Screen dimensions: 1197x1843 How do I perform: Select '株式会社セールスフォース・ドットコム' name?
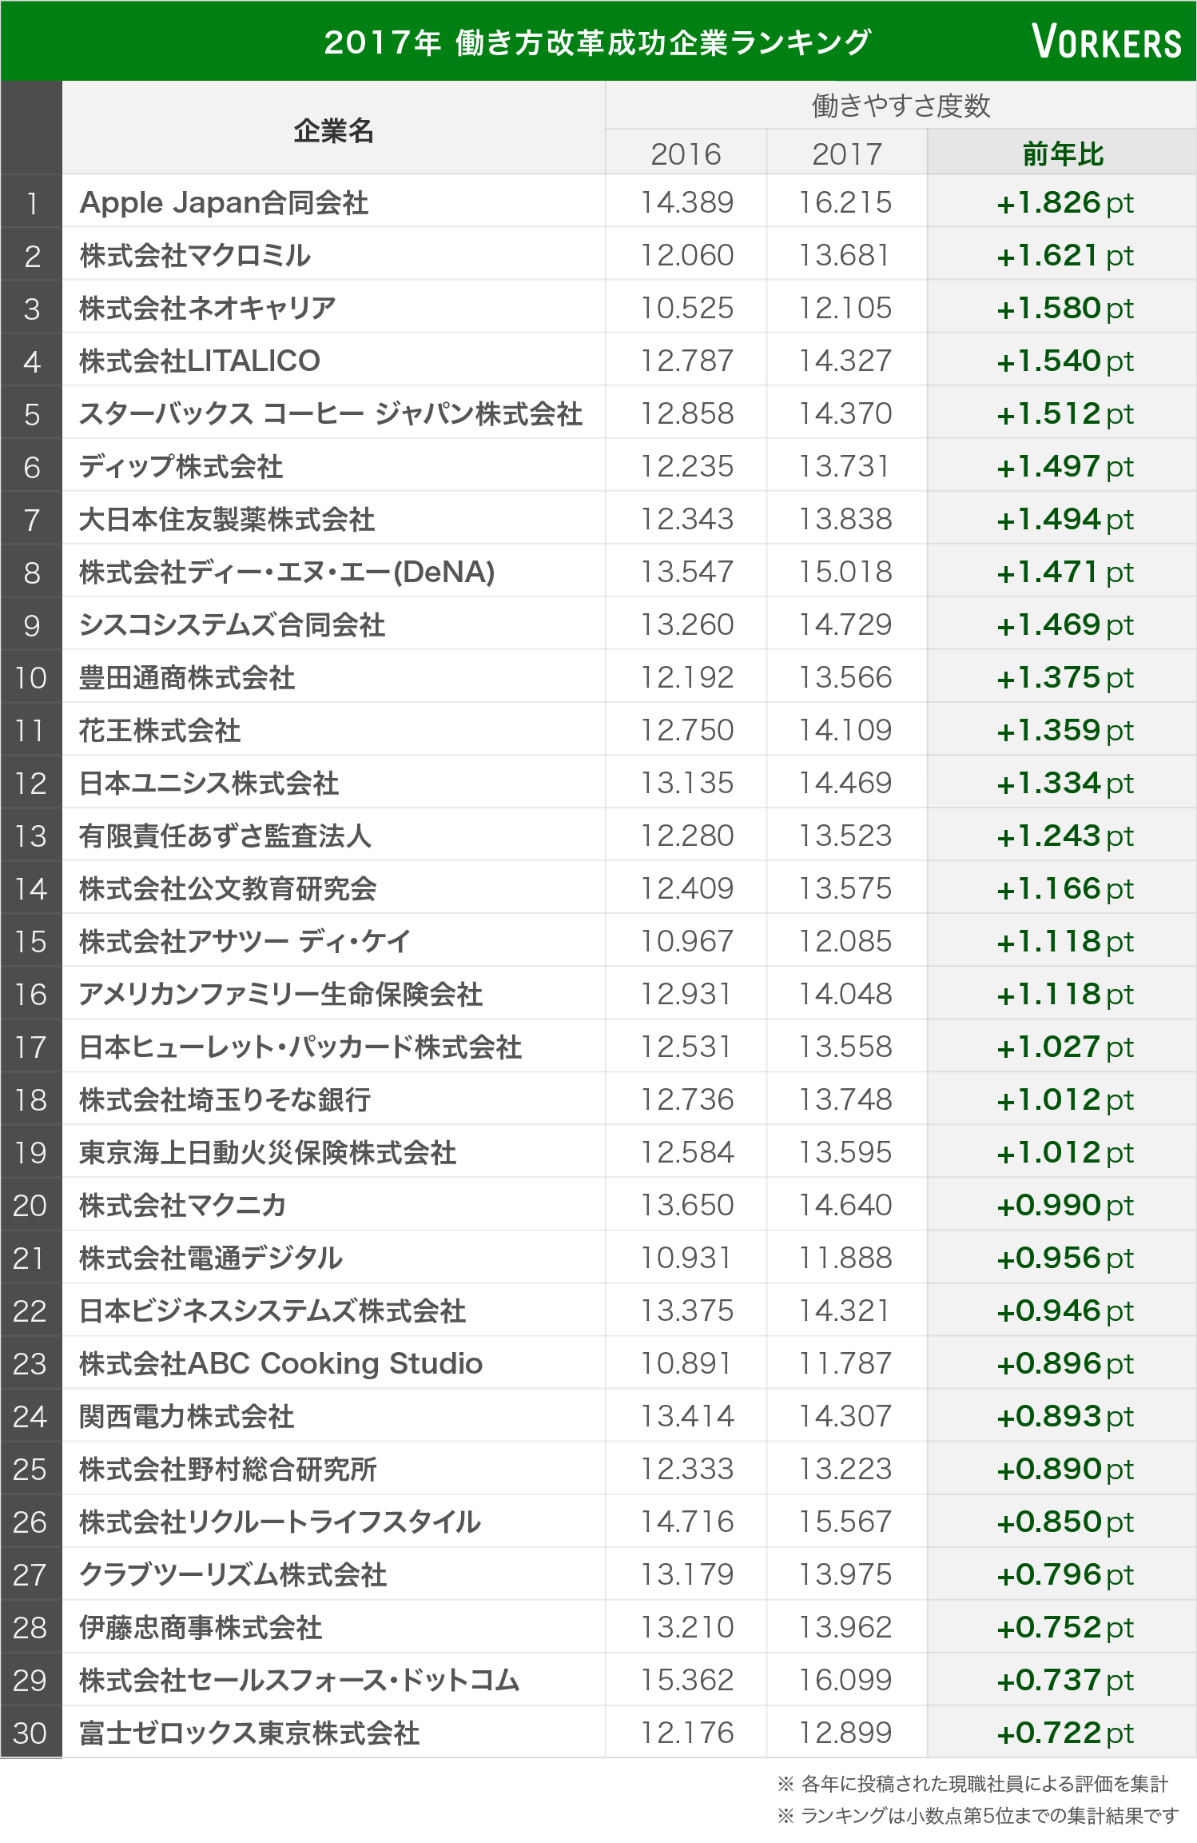coord(300,1681)
